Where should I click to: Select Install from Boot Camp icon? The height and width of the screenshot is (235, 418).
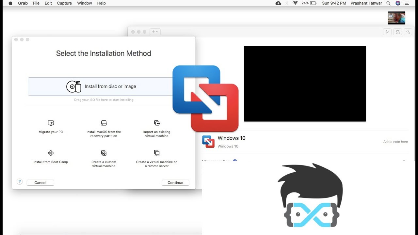pyautogui.click(x=51, y=153)
